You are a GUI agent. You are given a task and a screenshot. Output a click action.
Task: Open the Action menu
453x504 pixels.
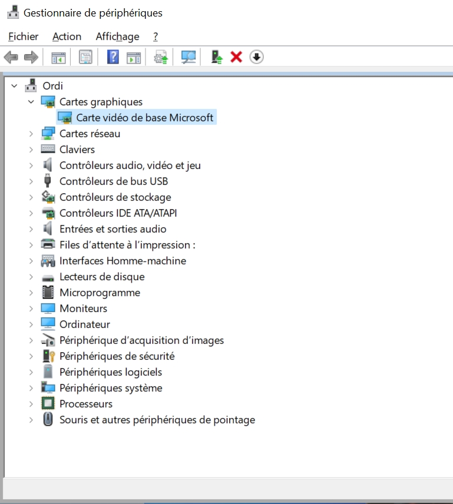pyautogui.click(x=67, y=37)
